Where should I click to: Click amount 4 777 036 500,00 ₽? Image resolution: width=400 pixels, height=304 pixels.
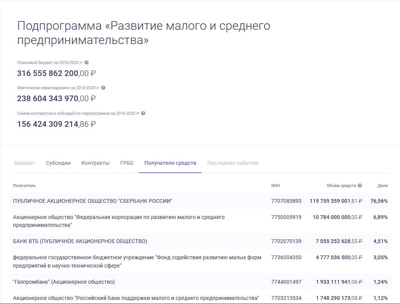pyautogui.click(x=339, y=257)
